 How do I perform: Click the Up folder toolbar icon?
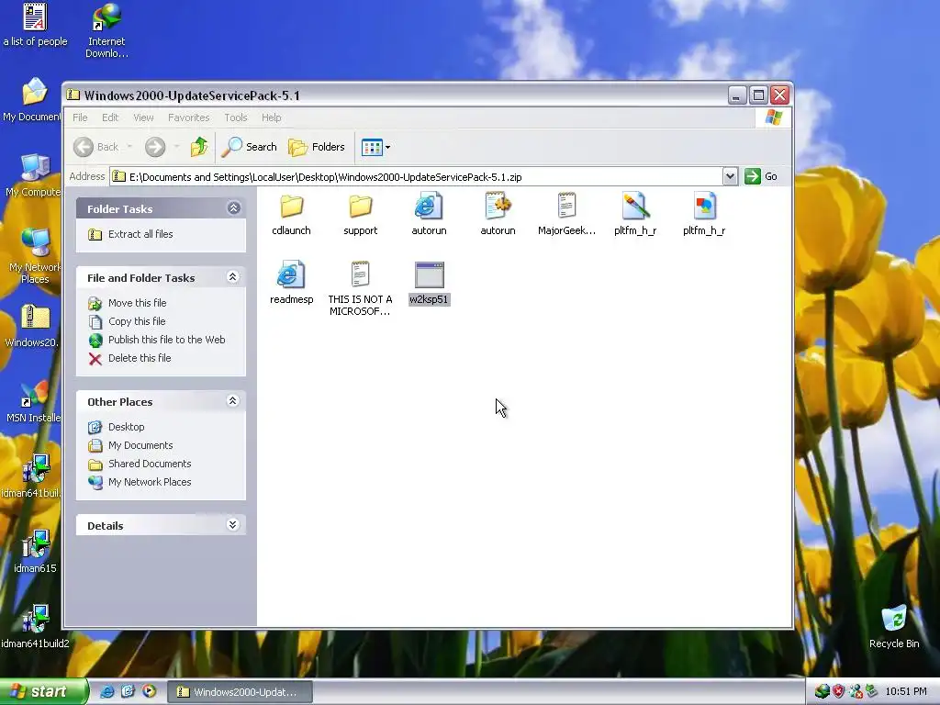[x=199, y=147]
